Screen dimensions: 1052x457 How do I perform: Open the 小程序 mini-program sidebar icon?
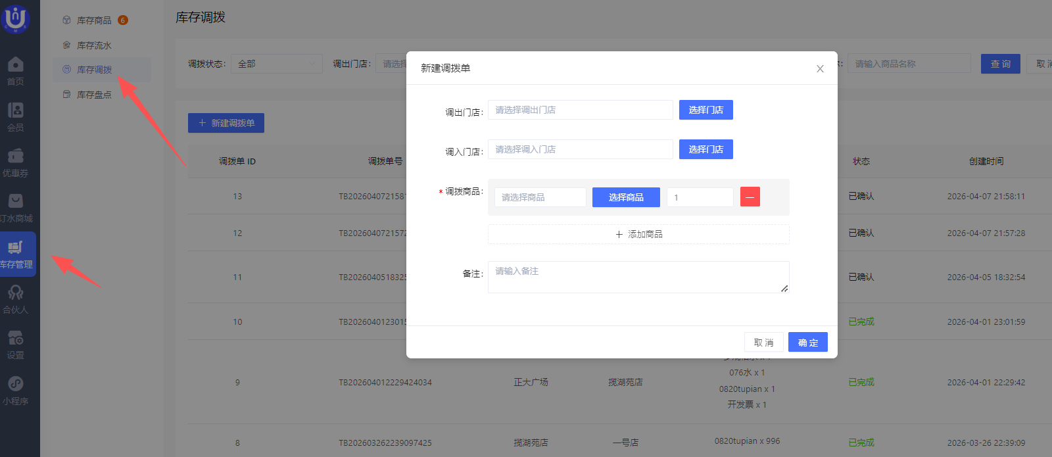click(16, 390)
